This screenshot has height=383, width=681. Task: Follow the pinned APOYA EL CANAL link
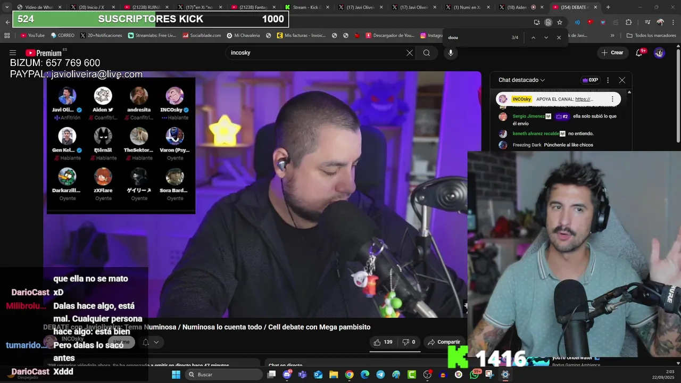(x=584, y=99)
